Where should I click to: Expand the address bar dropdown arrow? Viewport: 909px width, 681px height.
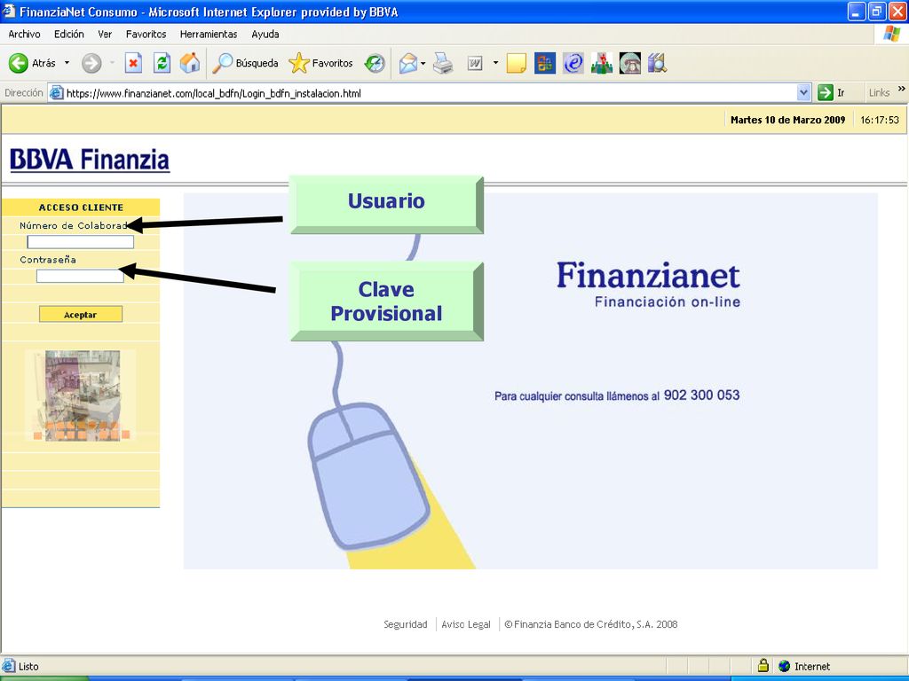click(x=803, y=92)
